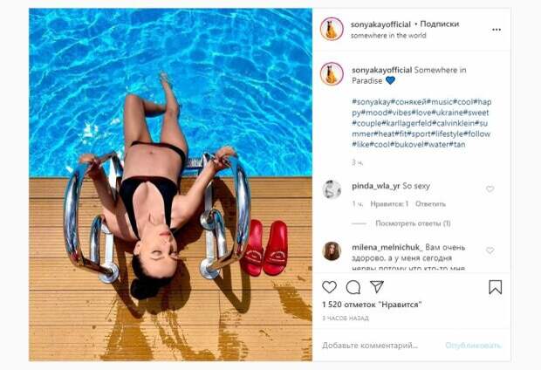View 1 520 likes list
Viewport: 541px width, 370px height.
[372, 305]
